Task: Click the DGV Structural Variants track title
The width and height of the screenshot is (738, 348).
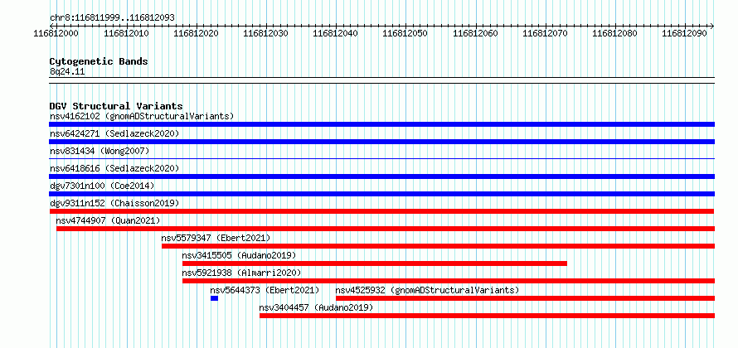Action: point(116,106)
